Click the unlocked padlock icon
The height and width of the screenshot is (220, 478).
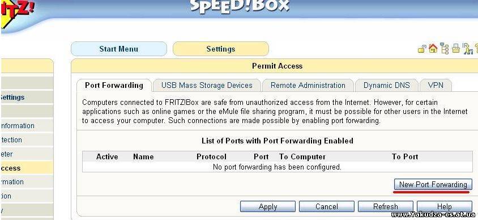click(x=422, y=49)
